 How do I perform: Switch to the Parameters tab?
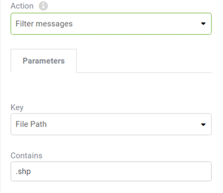coord(44,61)
